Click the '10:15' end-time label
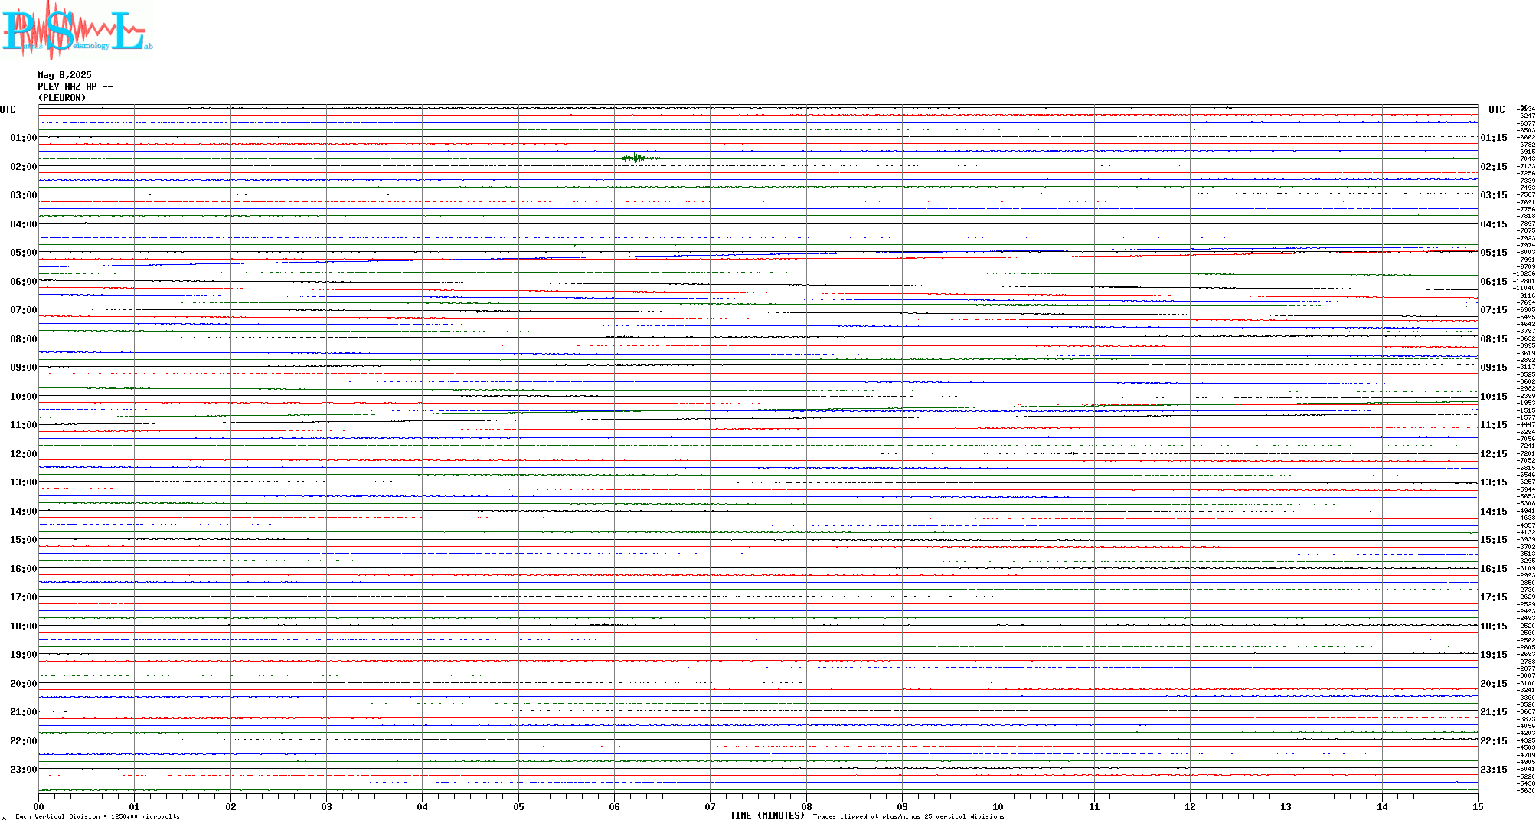The height and width of the screenshot is (827, 1539). (1494, 397)
